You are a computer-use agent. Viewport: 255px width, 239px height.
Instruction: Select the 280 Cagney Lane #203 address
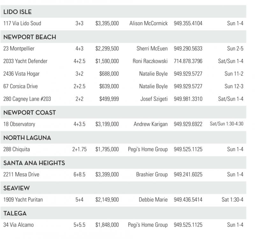point(27,99)
